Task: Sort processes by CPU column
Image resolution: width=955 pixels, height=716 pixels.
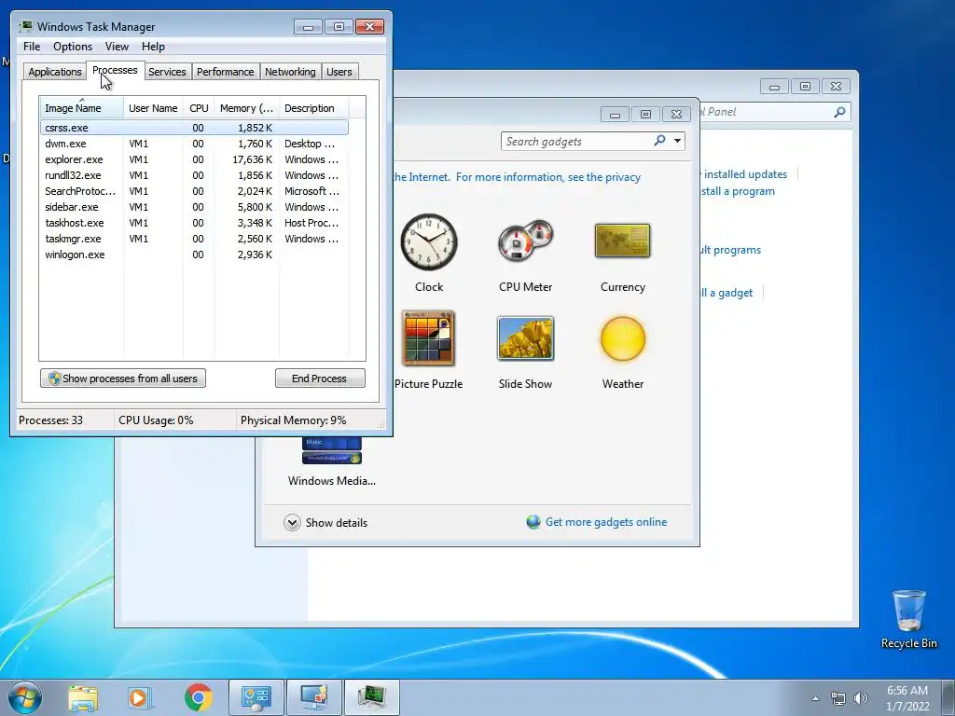Action: [x=199, y=108]
